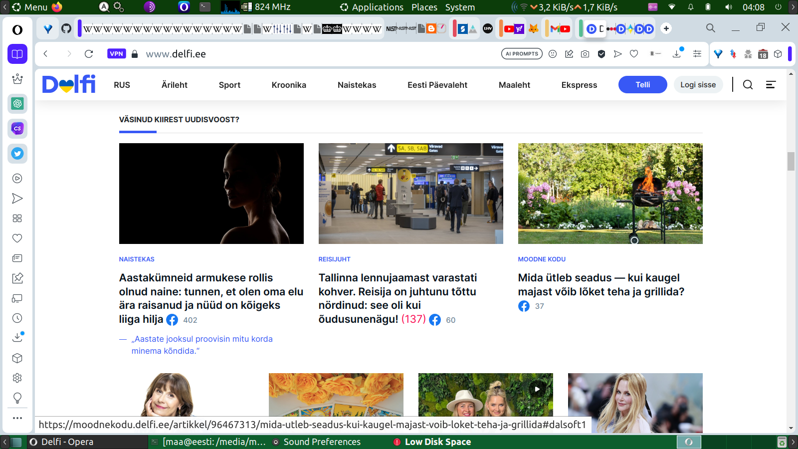The width and height of the screenshot is (798, 449).
Task: Open the Ekspress section
Action: click(x=579, y=85)
